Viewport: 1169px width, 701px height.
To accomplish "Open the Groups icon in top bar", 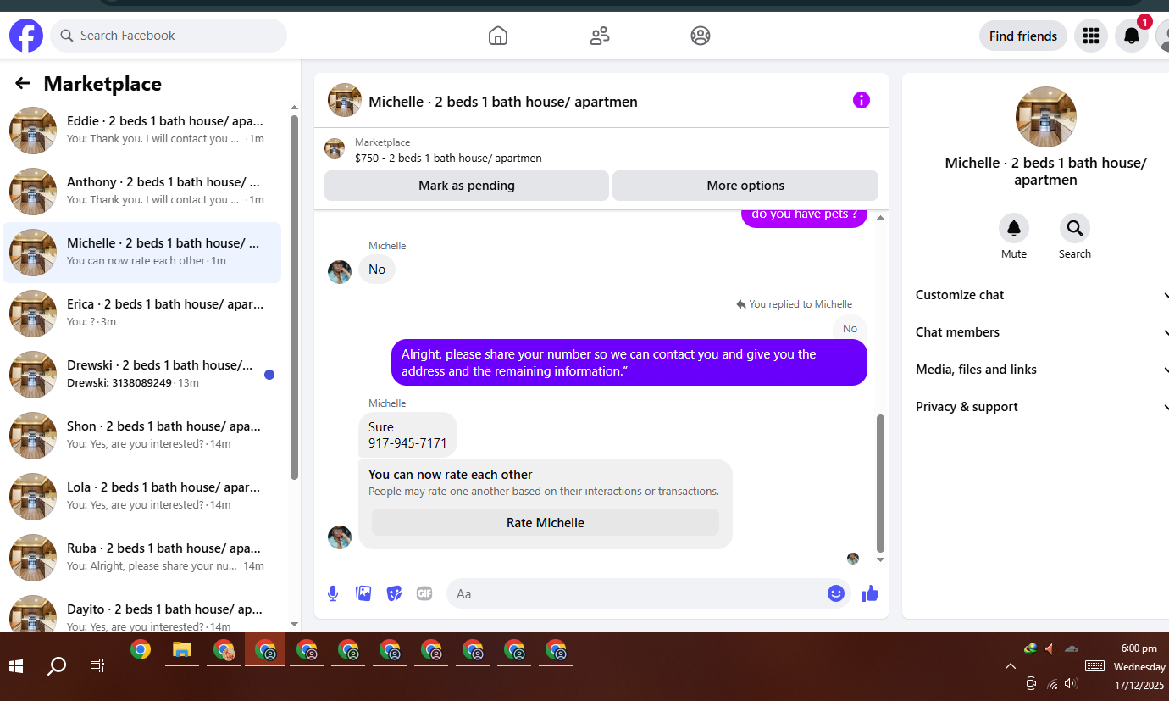I will 701,36.
